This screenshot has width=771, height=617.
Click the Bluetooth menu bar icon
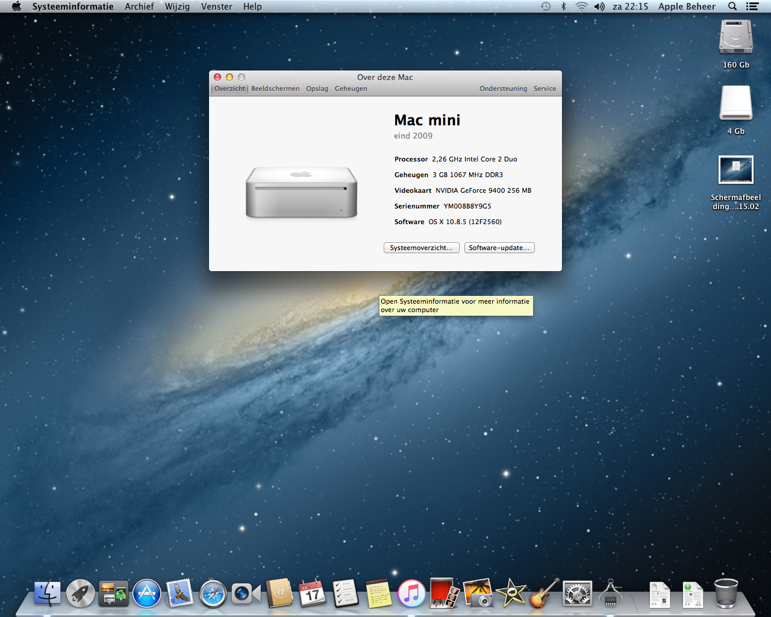[x=564, y=7]
